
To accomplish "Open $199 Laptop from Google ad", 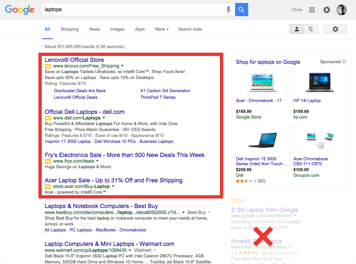I will pos(265,210).
